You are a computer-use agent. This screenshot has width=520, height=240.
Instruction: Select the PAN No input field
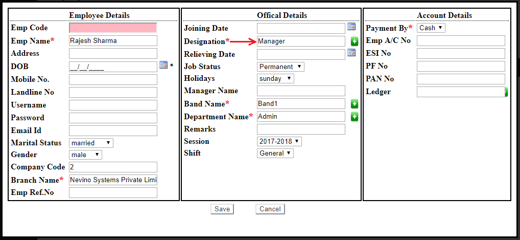(x=461, y=79)
